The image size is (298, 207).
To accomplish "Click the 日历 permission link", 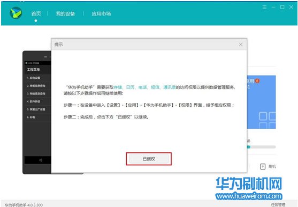I will (x=130, y=87).
